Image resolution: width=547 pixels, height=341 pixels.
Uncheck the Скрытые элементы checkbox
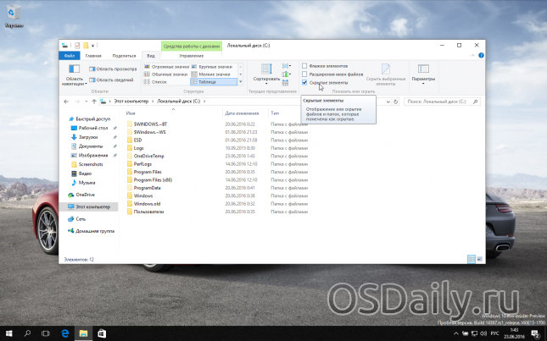pos(305,83)
